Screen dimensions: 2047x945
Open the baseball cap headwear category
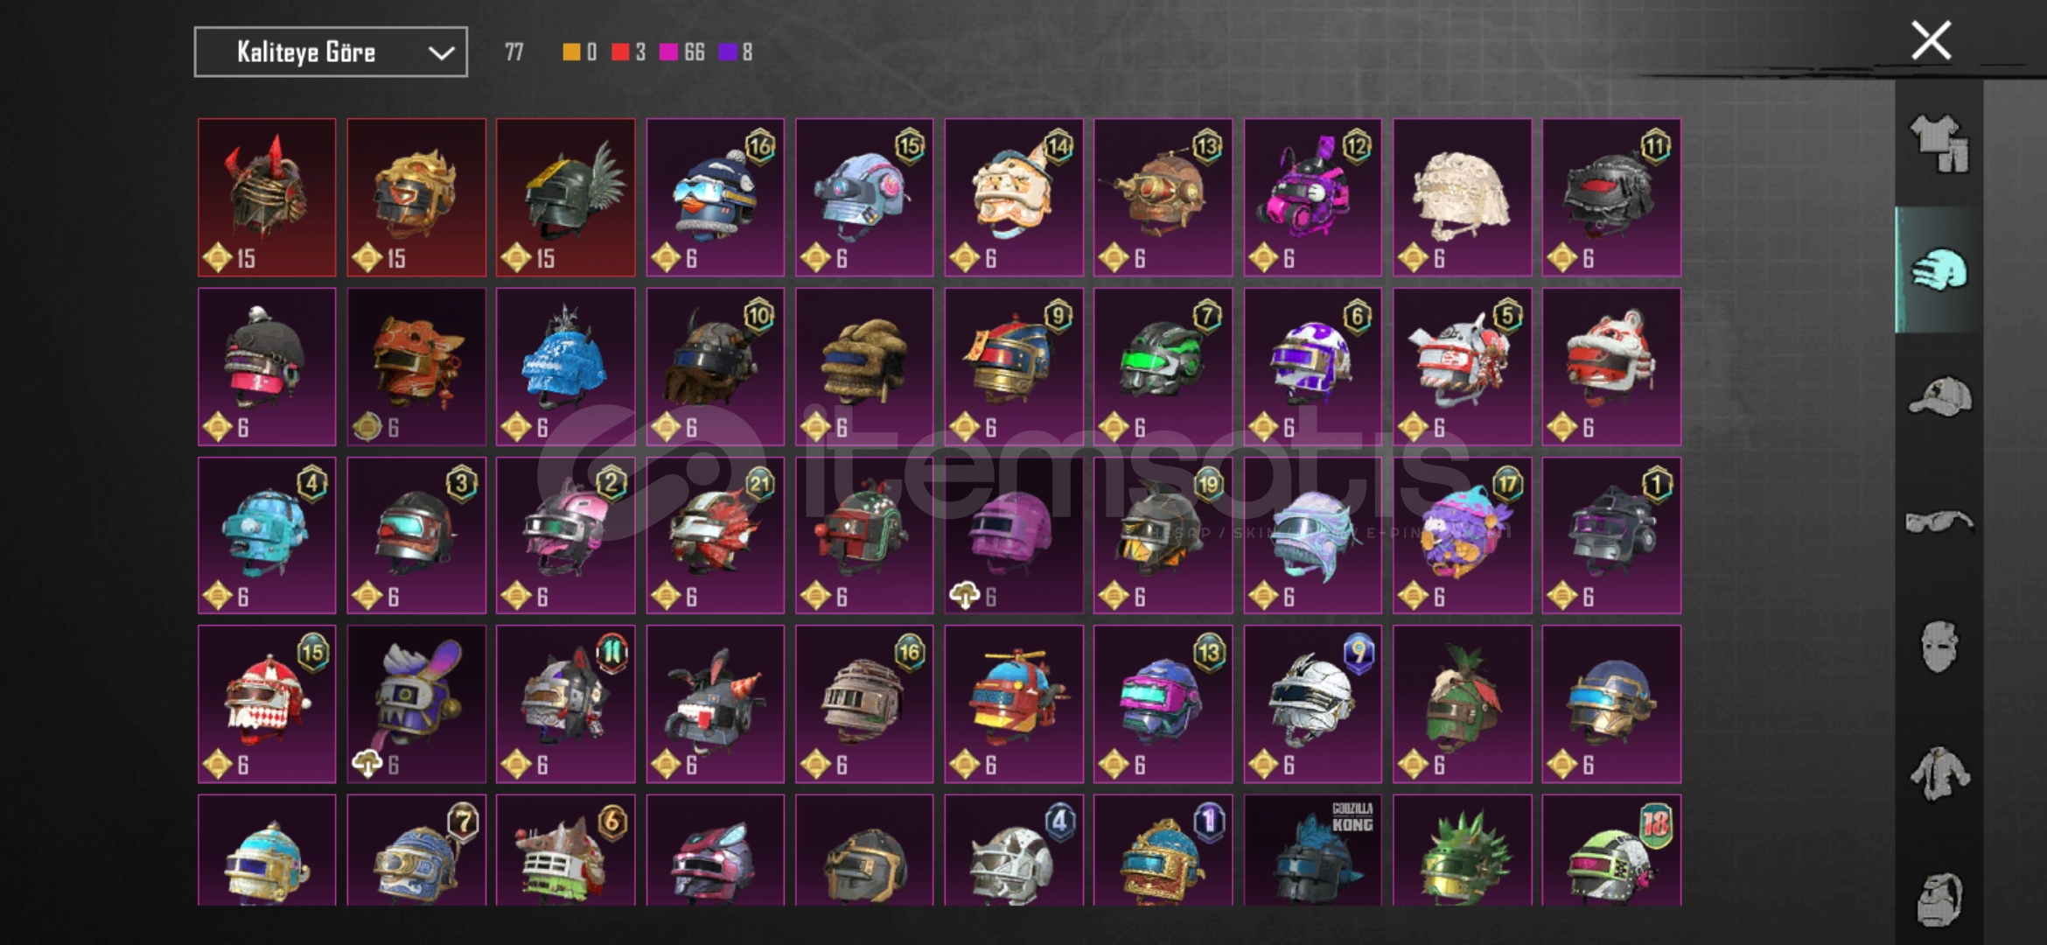click(x=1939, y=396)
